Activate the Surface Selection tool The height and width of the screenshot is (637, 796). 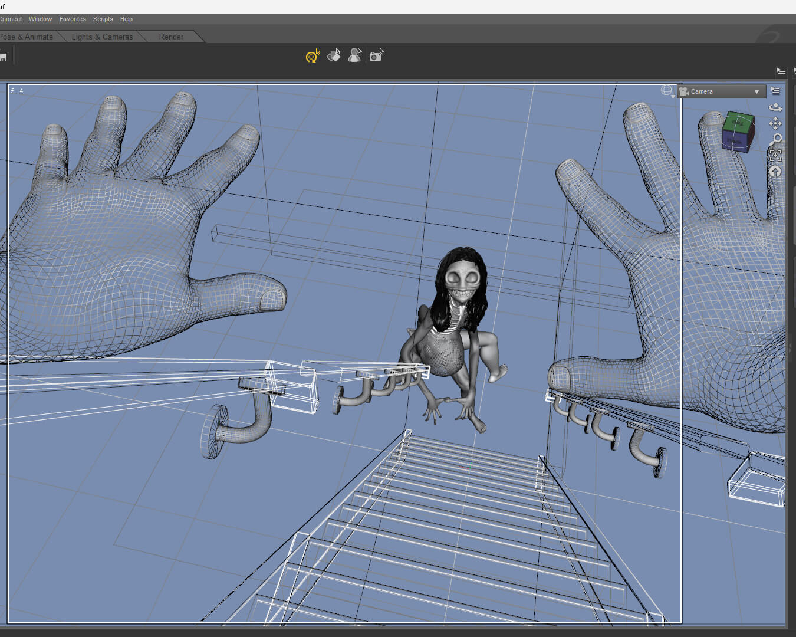pos(334,55)
